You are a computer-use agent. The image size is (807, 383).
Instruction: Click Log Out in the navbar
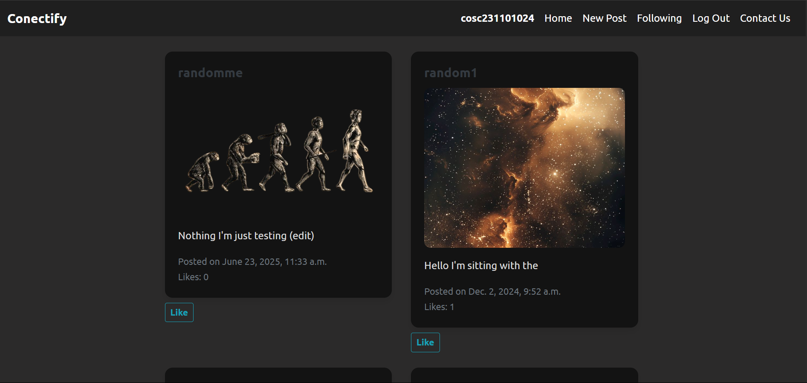(x=711, y=18)
